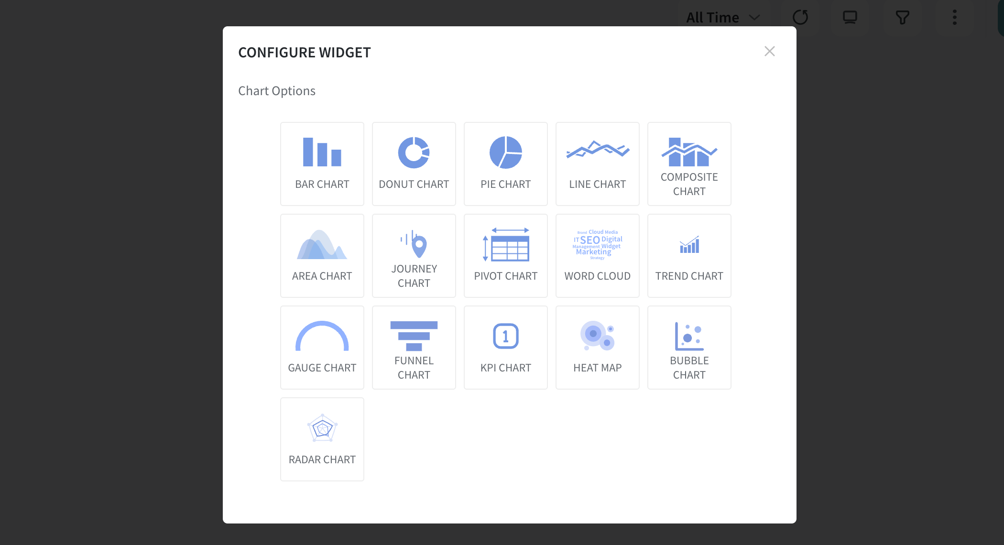1004x545 pixels.
Task: Pick the Radar Chart option
Action: (322, 439)
